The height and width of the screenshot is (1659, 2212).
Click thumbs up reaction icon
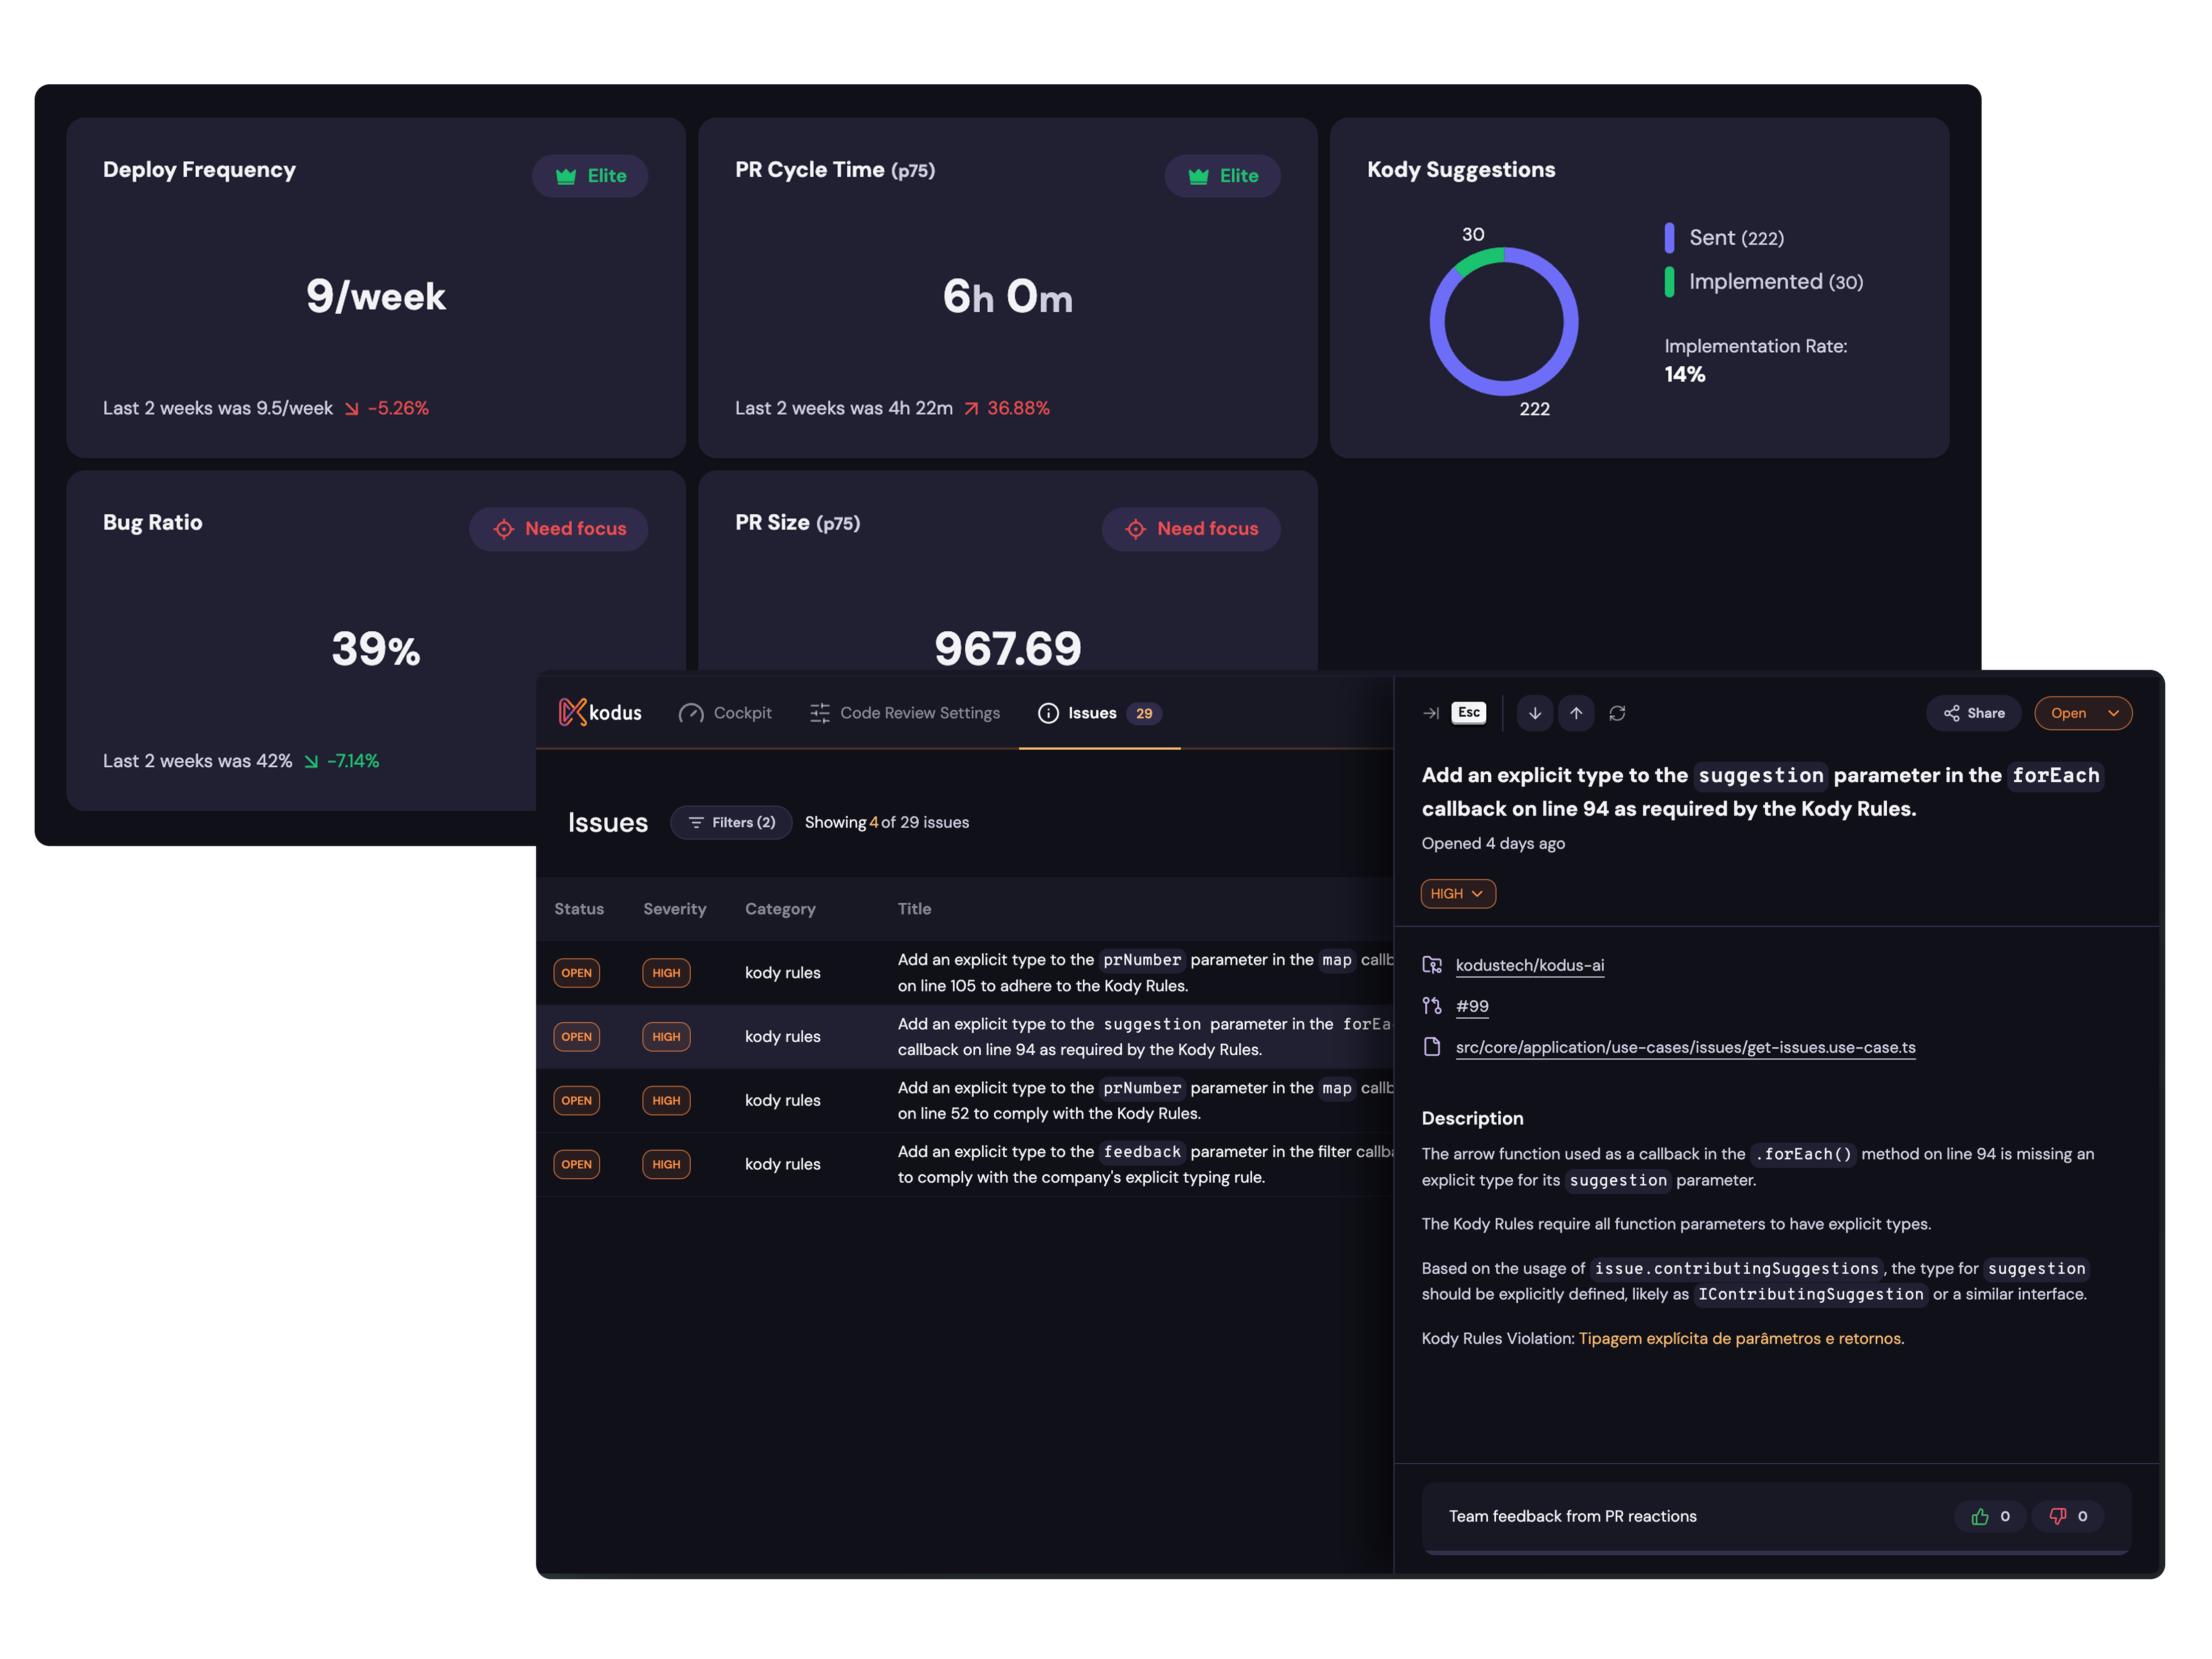(x=1980, y=1516)
